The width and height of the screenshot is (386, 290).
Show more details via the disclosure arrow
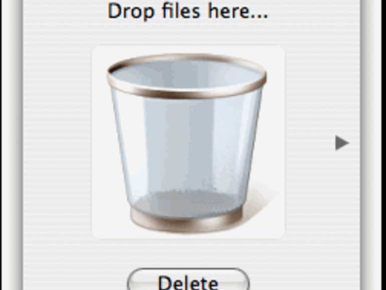(x=342, y=143)
